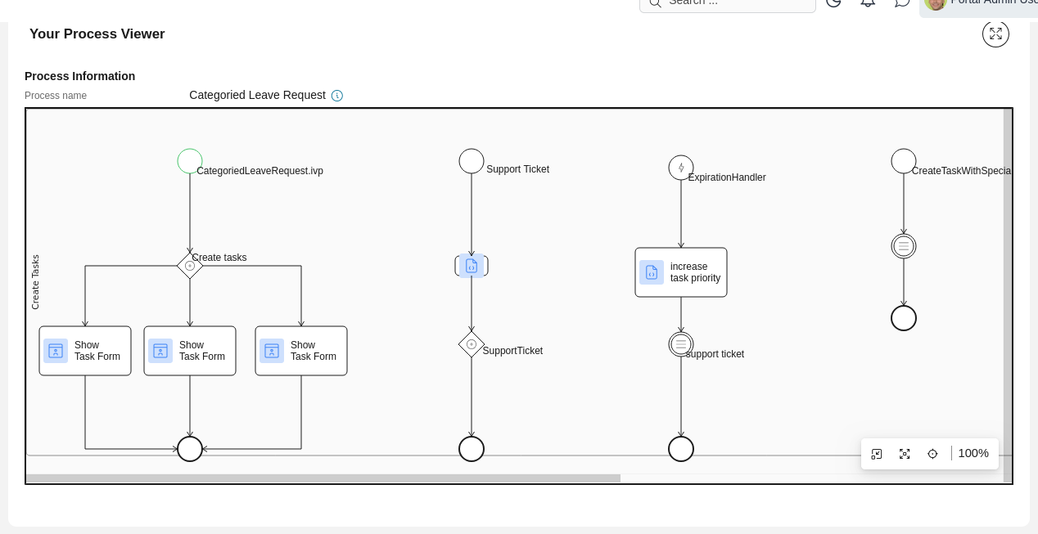1038x534 pixels.
Task: Click the info tooltip beside Categoried Leave Request
Action: click(x=337, y=96)
